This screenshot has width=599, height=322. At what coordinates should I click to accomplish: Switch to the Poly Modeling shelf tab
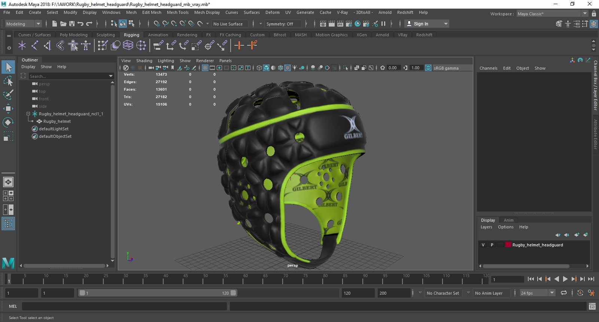(73, 35)
